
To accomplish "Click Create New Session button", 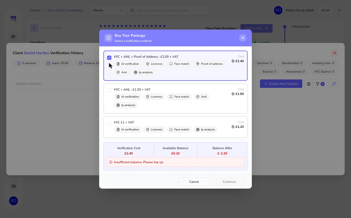I will (x=281, y=84).
